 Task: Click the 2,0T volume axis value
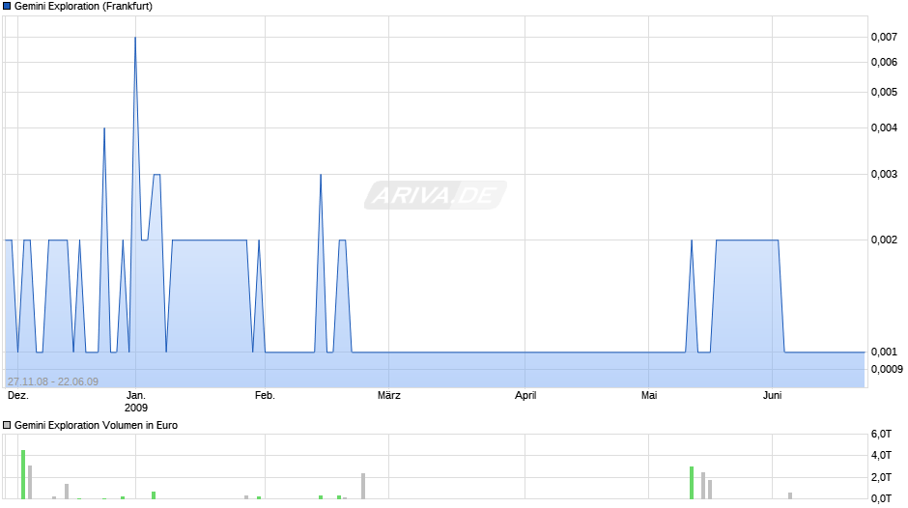pos(881,477)
